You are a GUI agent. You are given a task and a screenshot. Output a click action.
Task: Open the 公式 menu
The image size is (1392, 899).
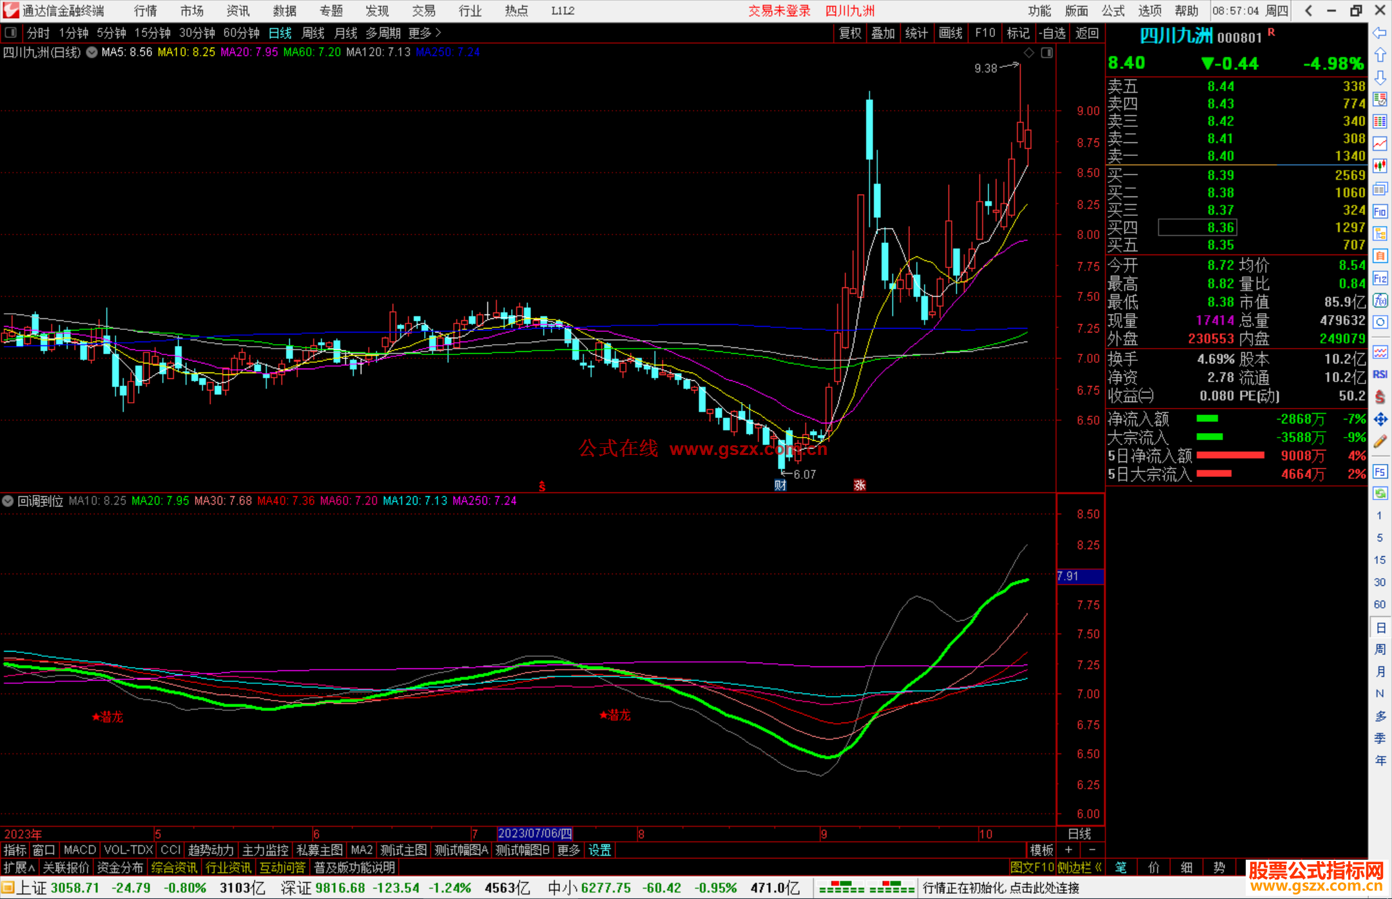(1113, 11)
